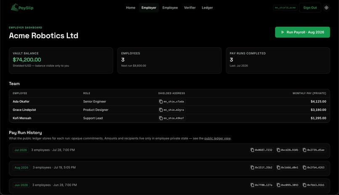Click the Pay Runs Completed stat card
Screen dimensions: 339x195
(278, 60)
